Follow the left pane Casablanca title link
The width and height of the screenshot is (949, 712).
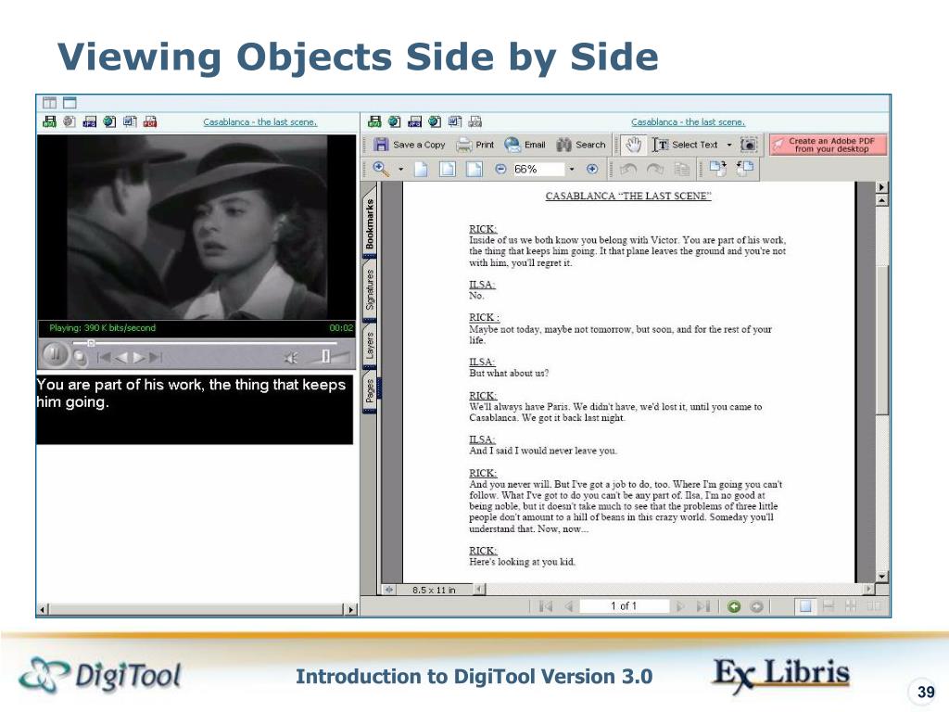[x=260, y=121]
